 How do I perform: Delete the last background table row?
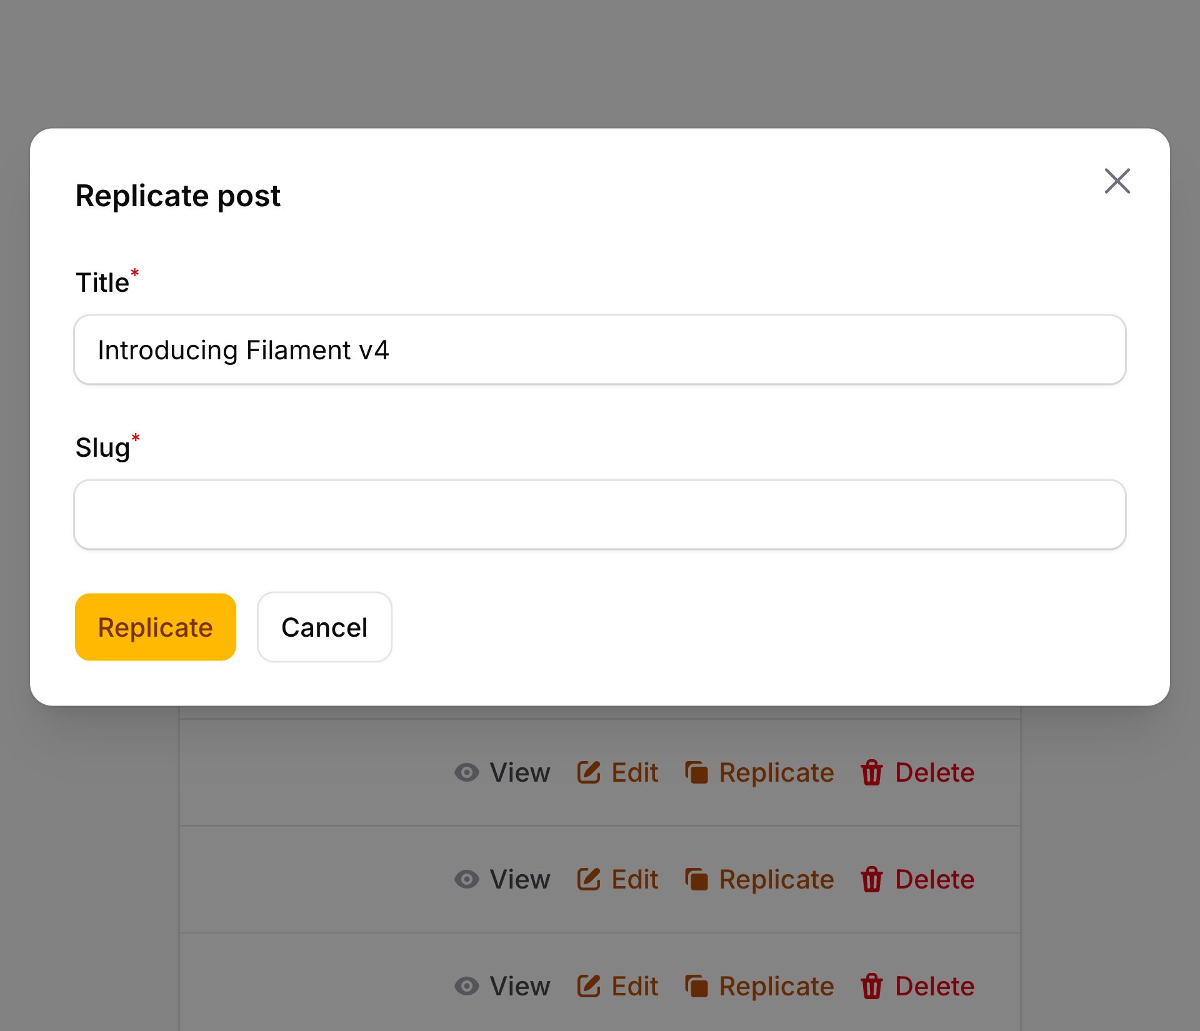point(917,986)
